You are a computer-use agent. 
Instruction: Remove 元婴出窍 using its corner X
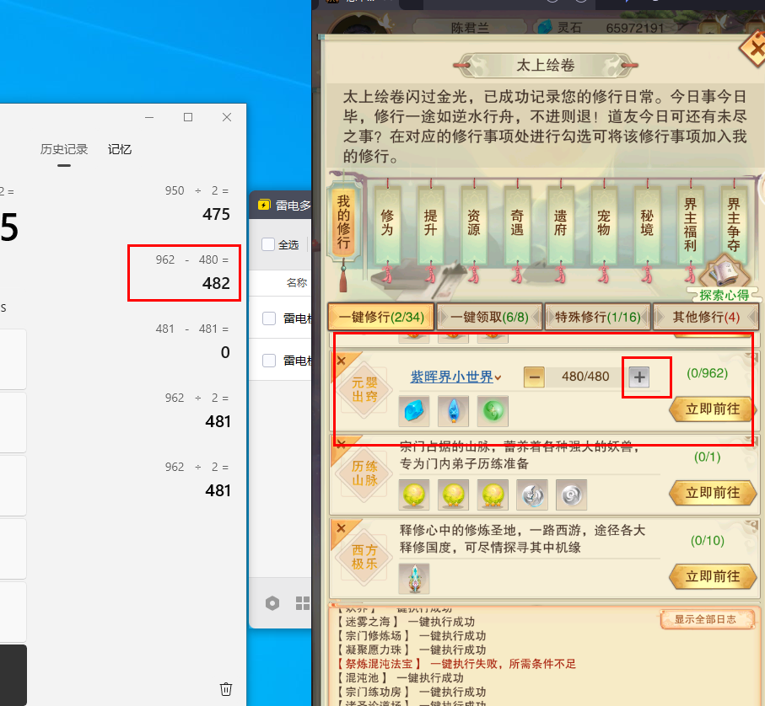(342, 361)
